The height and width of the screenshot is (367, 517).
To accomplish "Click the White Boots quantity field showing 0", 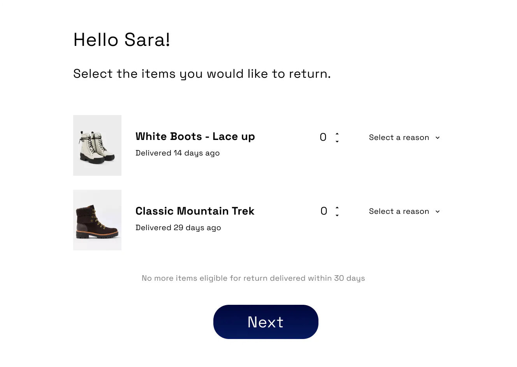I will (323, 137).
